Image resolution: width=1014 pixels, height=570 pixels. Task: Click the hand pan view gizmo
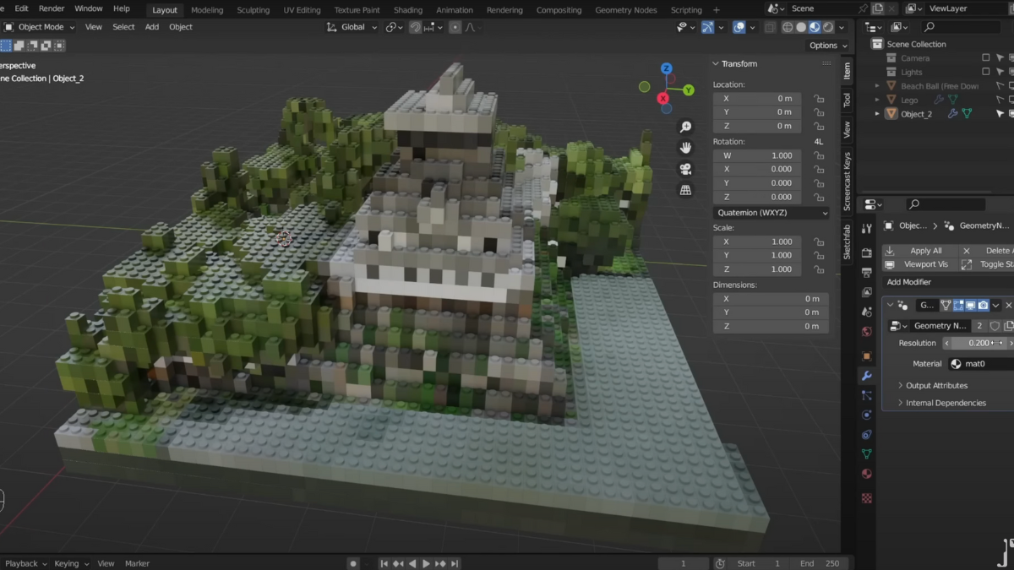685,148
